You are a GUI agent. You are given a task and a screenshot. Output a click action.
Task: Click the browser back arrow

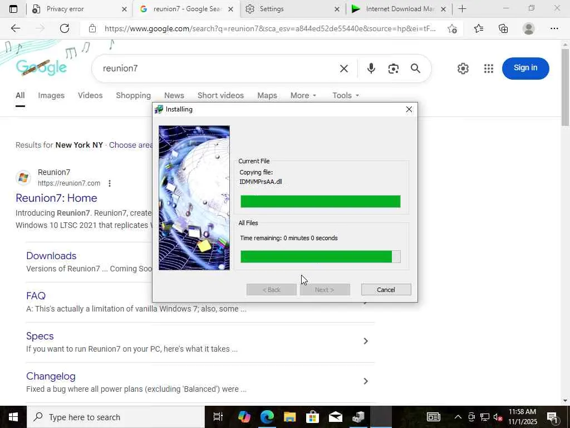pos(15,28)
